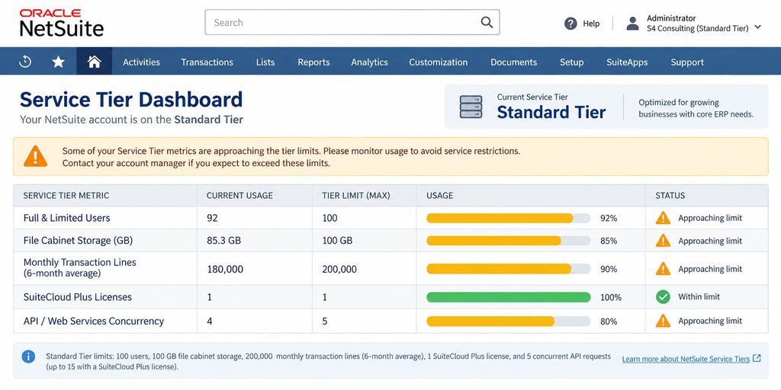Open the Support menu
Screen dimensions: 781x390
point(687,62)
